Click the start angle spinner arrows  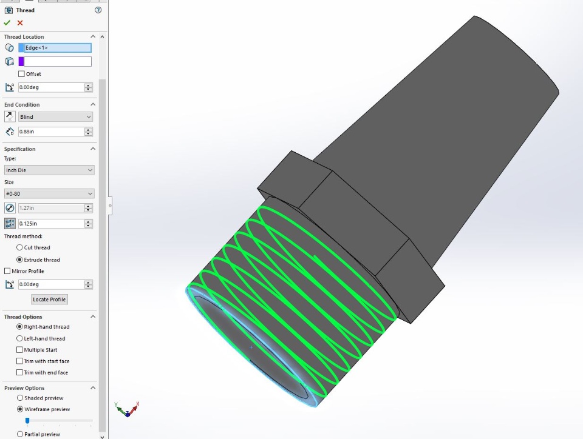[89, 87]
